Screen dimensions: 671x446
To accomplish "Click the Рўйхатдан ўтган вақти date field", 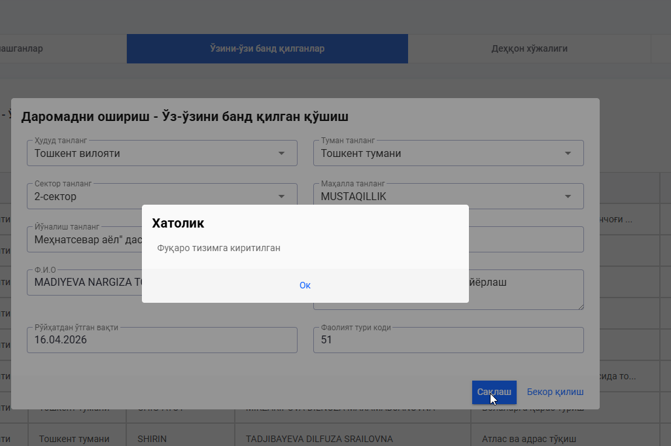I will click(162, 340).
